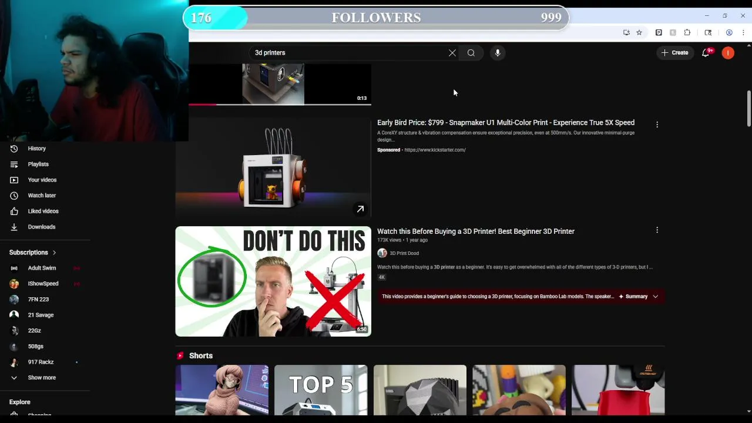The height and width of the screenshot is (423, 752).
Task: Open the grey low-poly model short
Action: (x=420, y=390)
